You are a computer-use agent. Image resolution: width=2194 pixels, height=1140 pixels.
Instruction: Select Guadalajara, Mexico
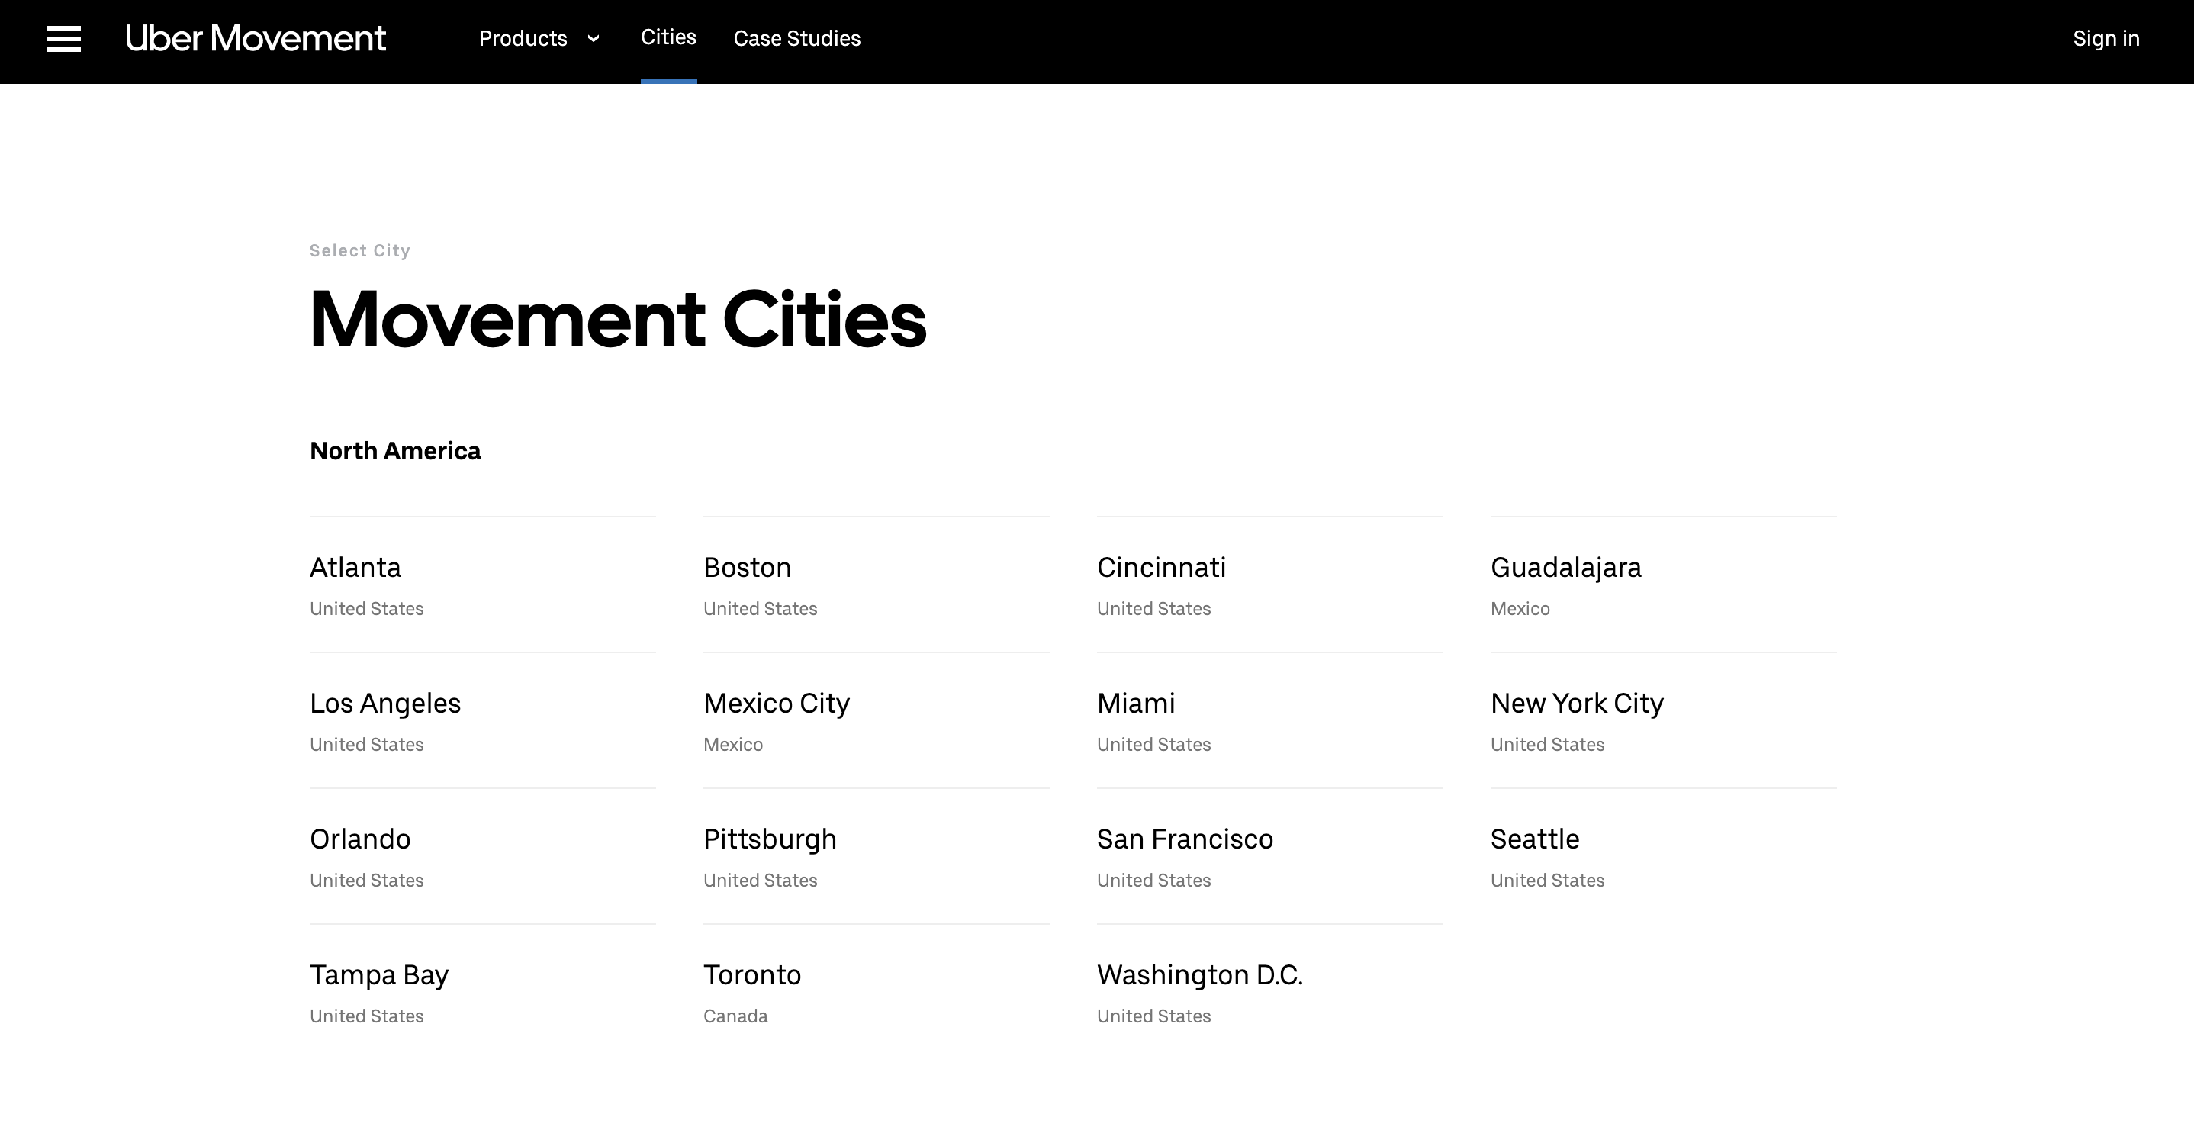point(1565,568)
